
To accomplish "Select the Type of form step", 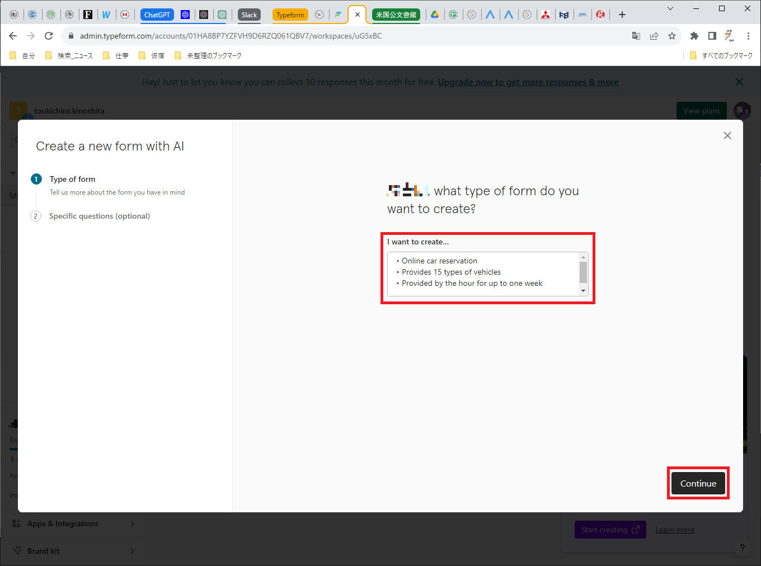I will (72, 180).
